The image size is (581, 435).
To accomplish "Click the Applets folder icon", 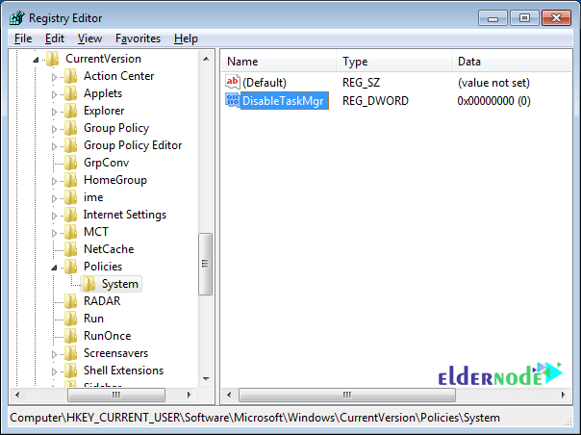I will point(70,93).
